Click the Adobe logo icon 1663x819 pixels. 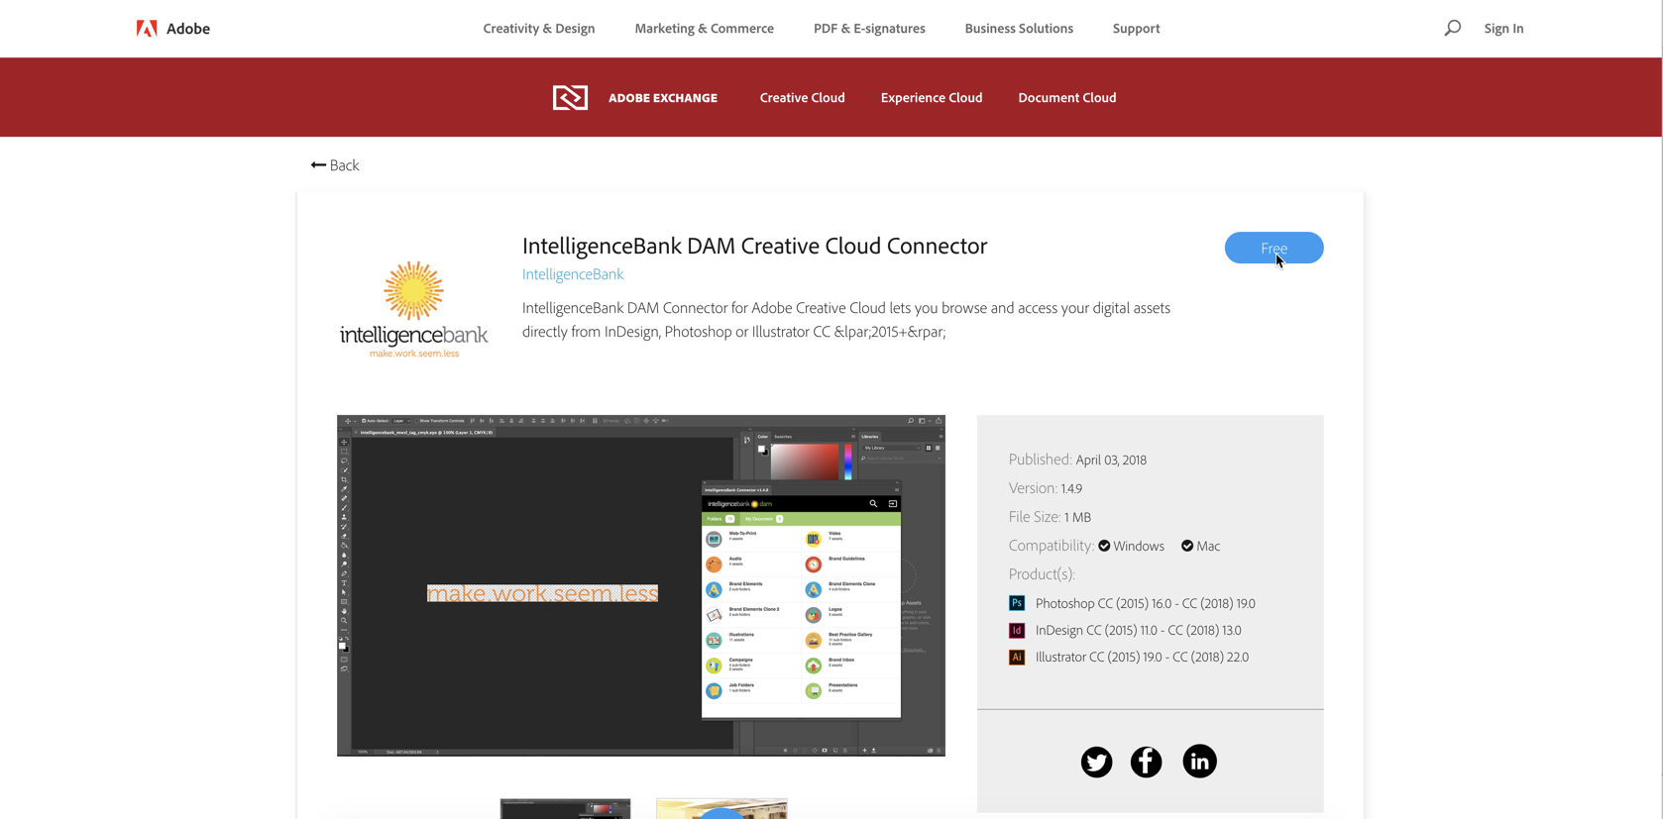(147, 29)
